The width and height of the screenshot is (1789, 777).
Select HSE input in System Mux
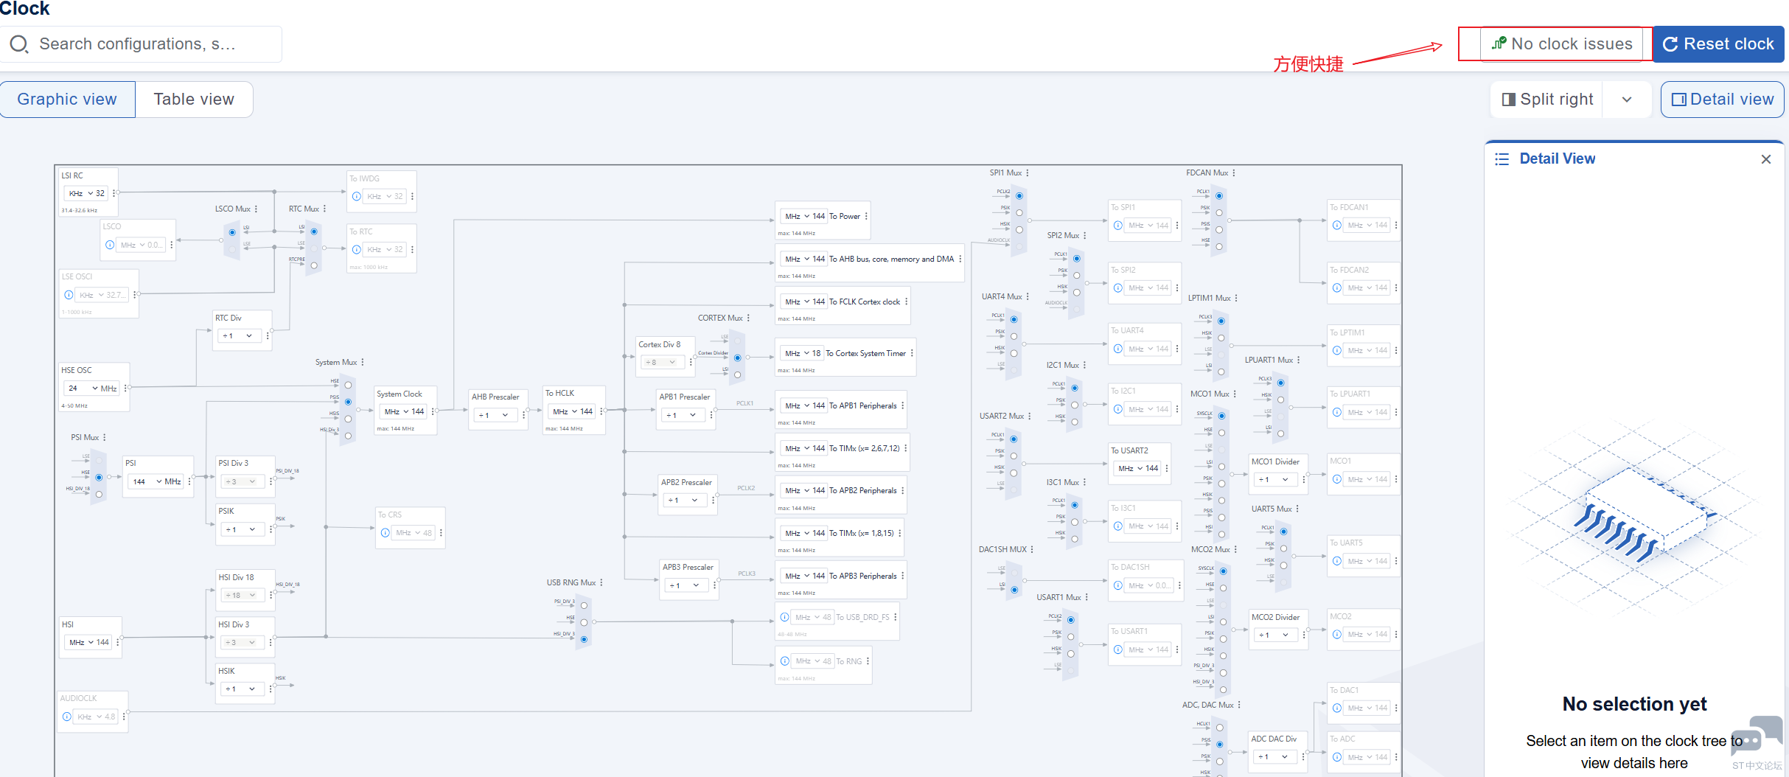348,385
